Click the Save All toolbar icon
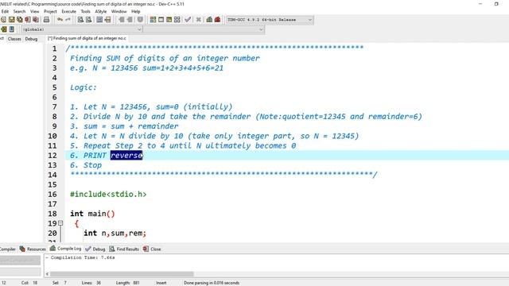The height and width of the screenshot is (286, 509). click(x=20, y=20)
